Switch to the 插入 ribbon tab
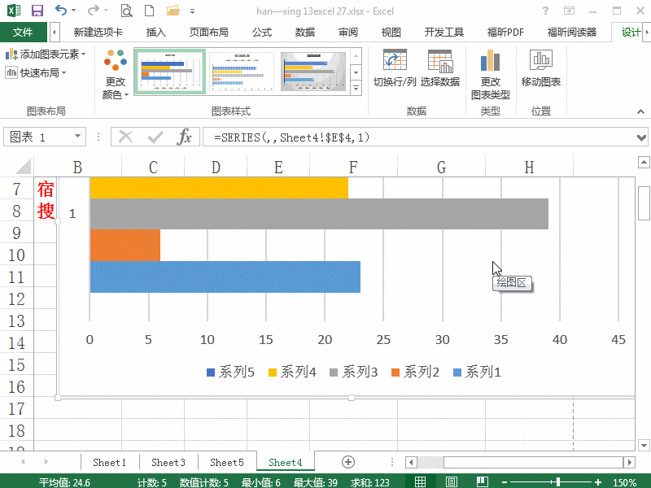 (x=156, y=32)
